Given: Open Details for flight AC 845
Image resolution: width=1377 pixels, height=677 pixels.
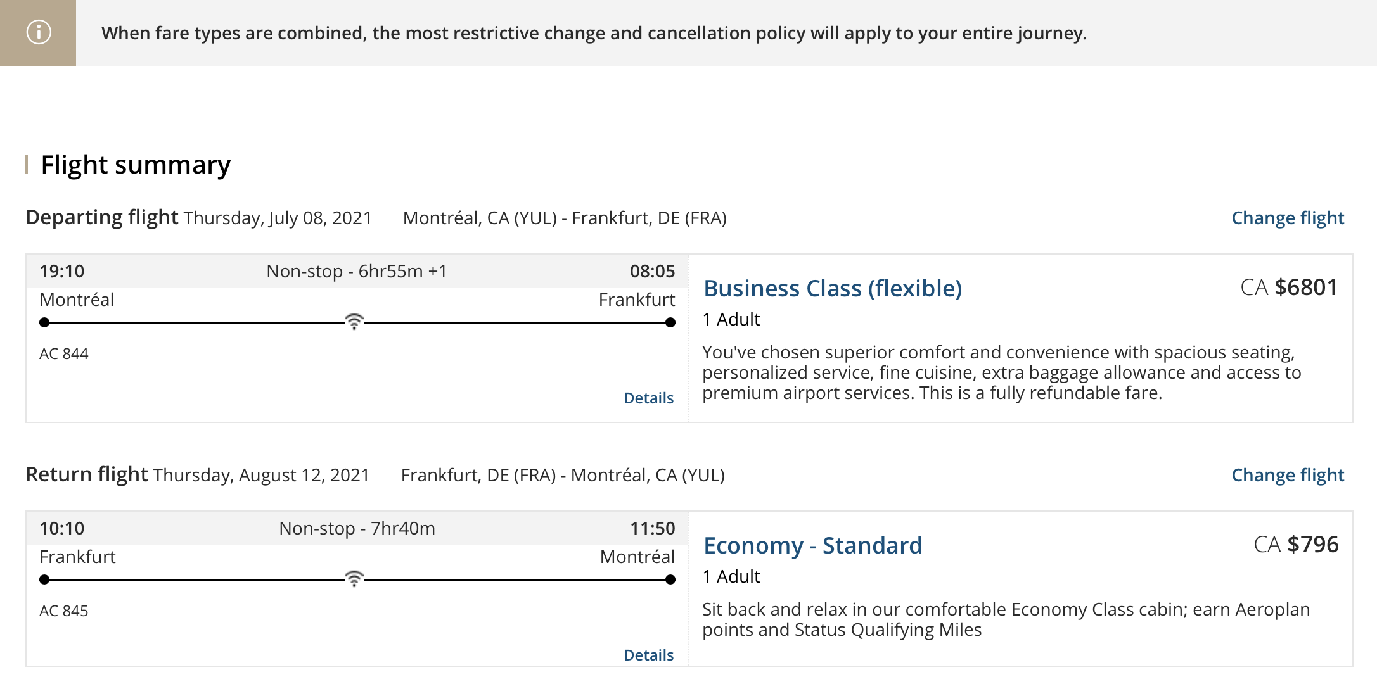Looking at the screenshot, I should click(x=648, y=655).
